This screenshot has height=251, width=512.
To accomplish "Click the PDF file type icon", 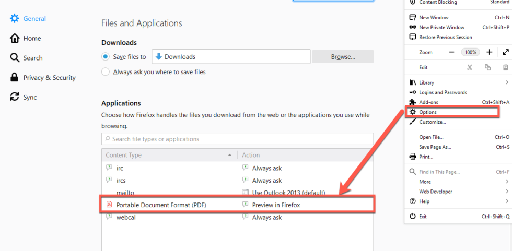I will pyautogui.click(x=109, y=205).
